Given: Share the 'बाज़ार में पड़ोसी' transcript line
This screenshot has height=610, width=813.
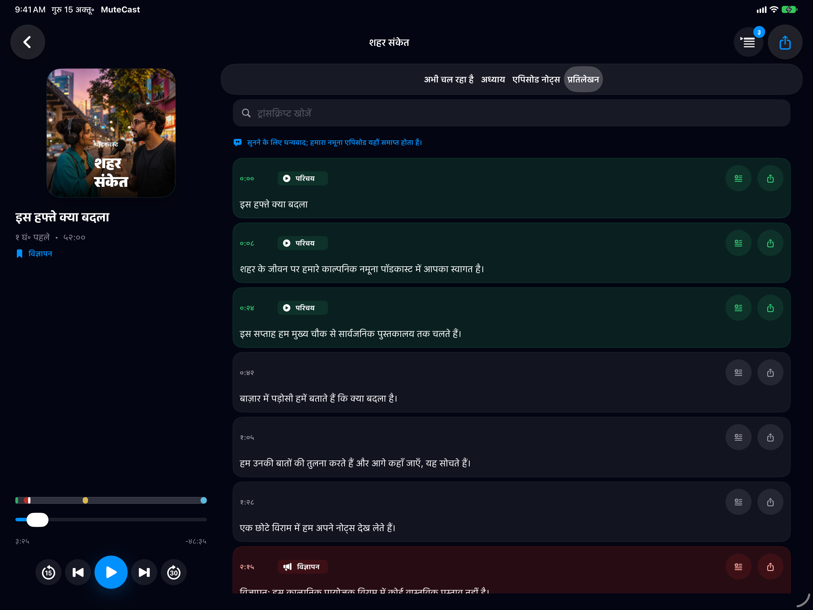Looking at the screenshot, I should 770,373.
